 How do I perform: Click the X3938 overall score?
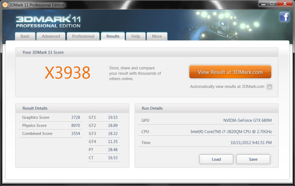point(68,73)
